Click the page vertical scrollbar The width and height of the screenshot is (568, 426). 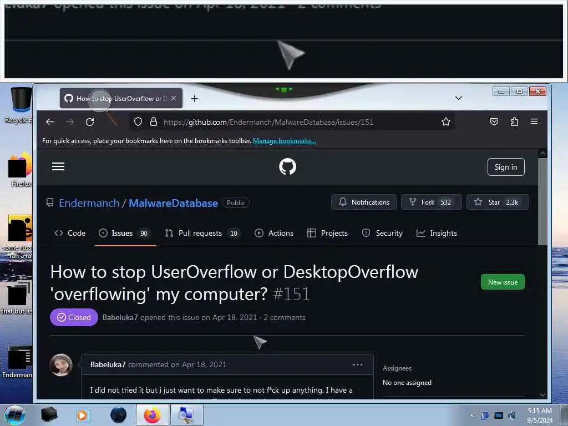(x=542, y=201)
